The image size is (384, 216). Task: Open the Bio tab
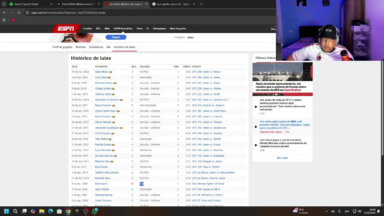coord(109,47)
